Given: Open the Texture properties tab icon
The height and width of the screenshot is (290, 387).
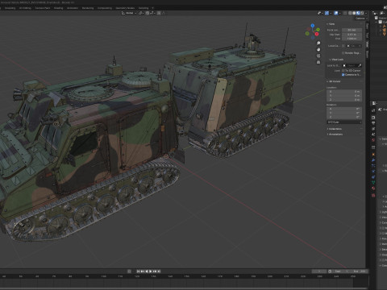Looking at the screenshot, I should tap(373, 195).
